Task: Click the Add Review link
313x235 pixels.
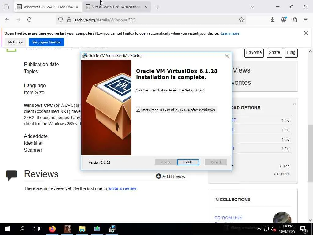Action: point(171,177)
